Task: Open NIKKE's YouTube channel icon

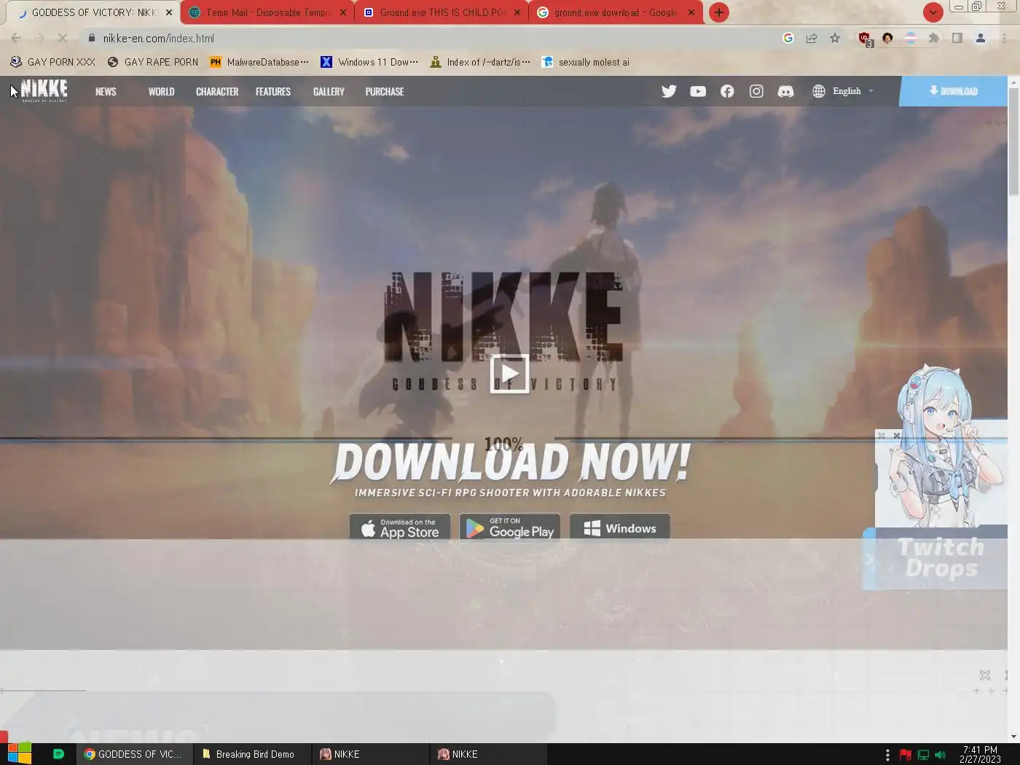Action: (x=698, y=91)
